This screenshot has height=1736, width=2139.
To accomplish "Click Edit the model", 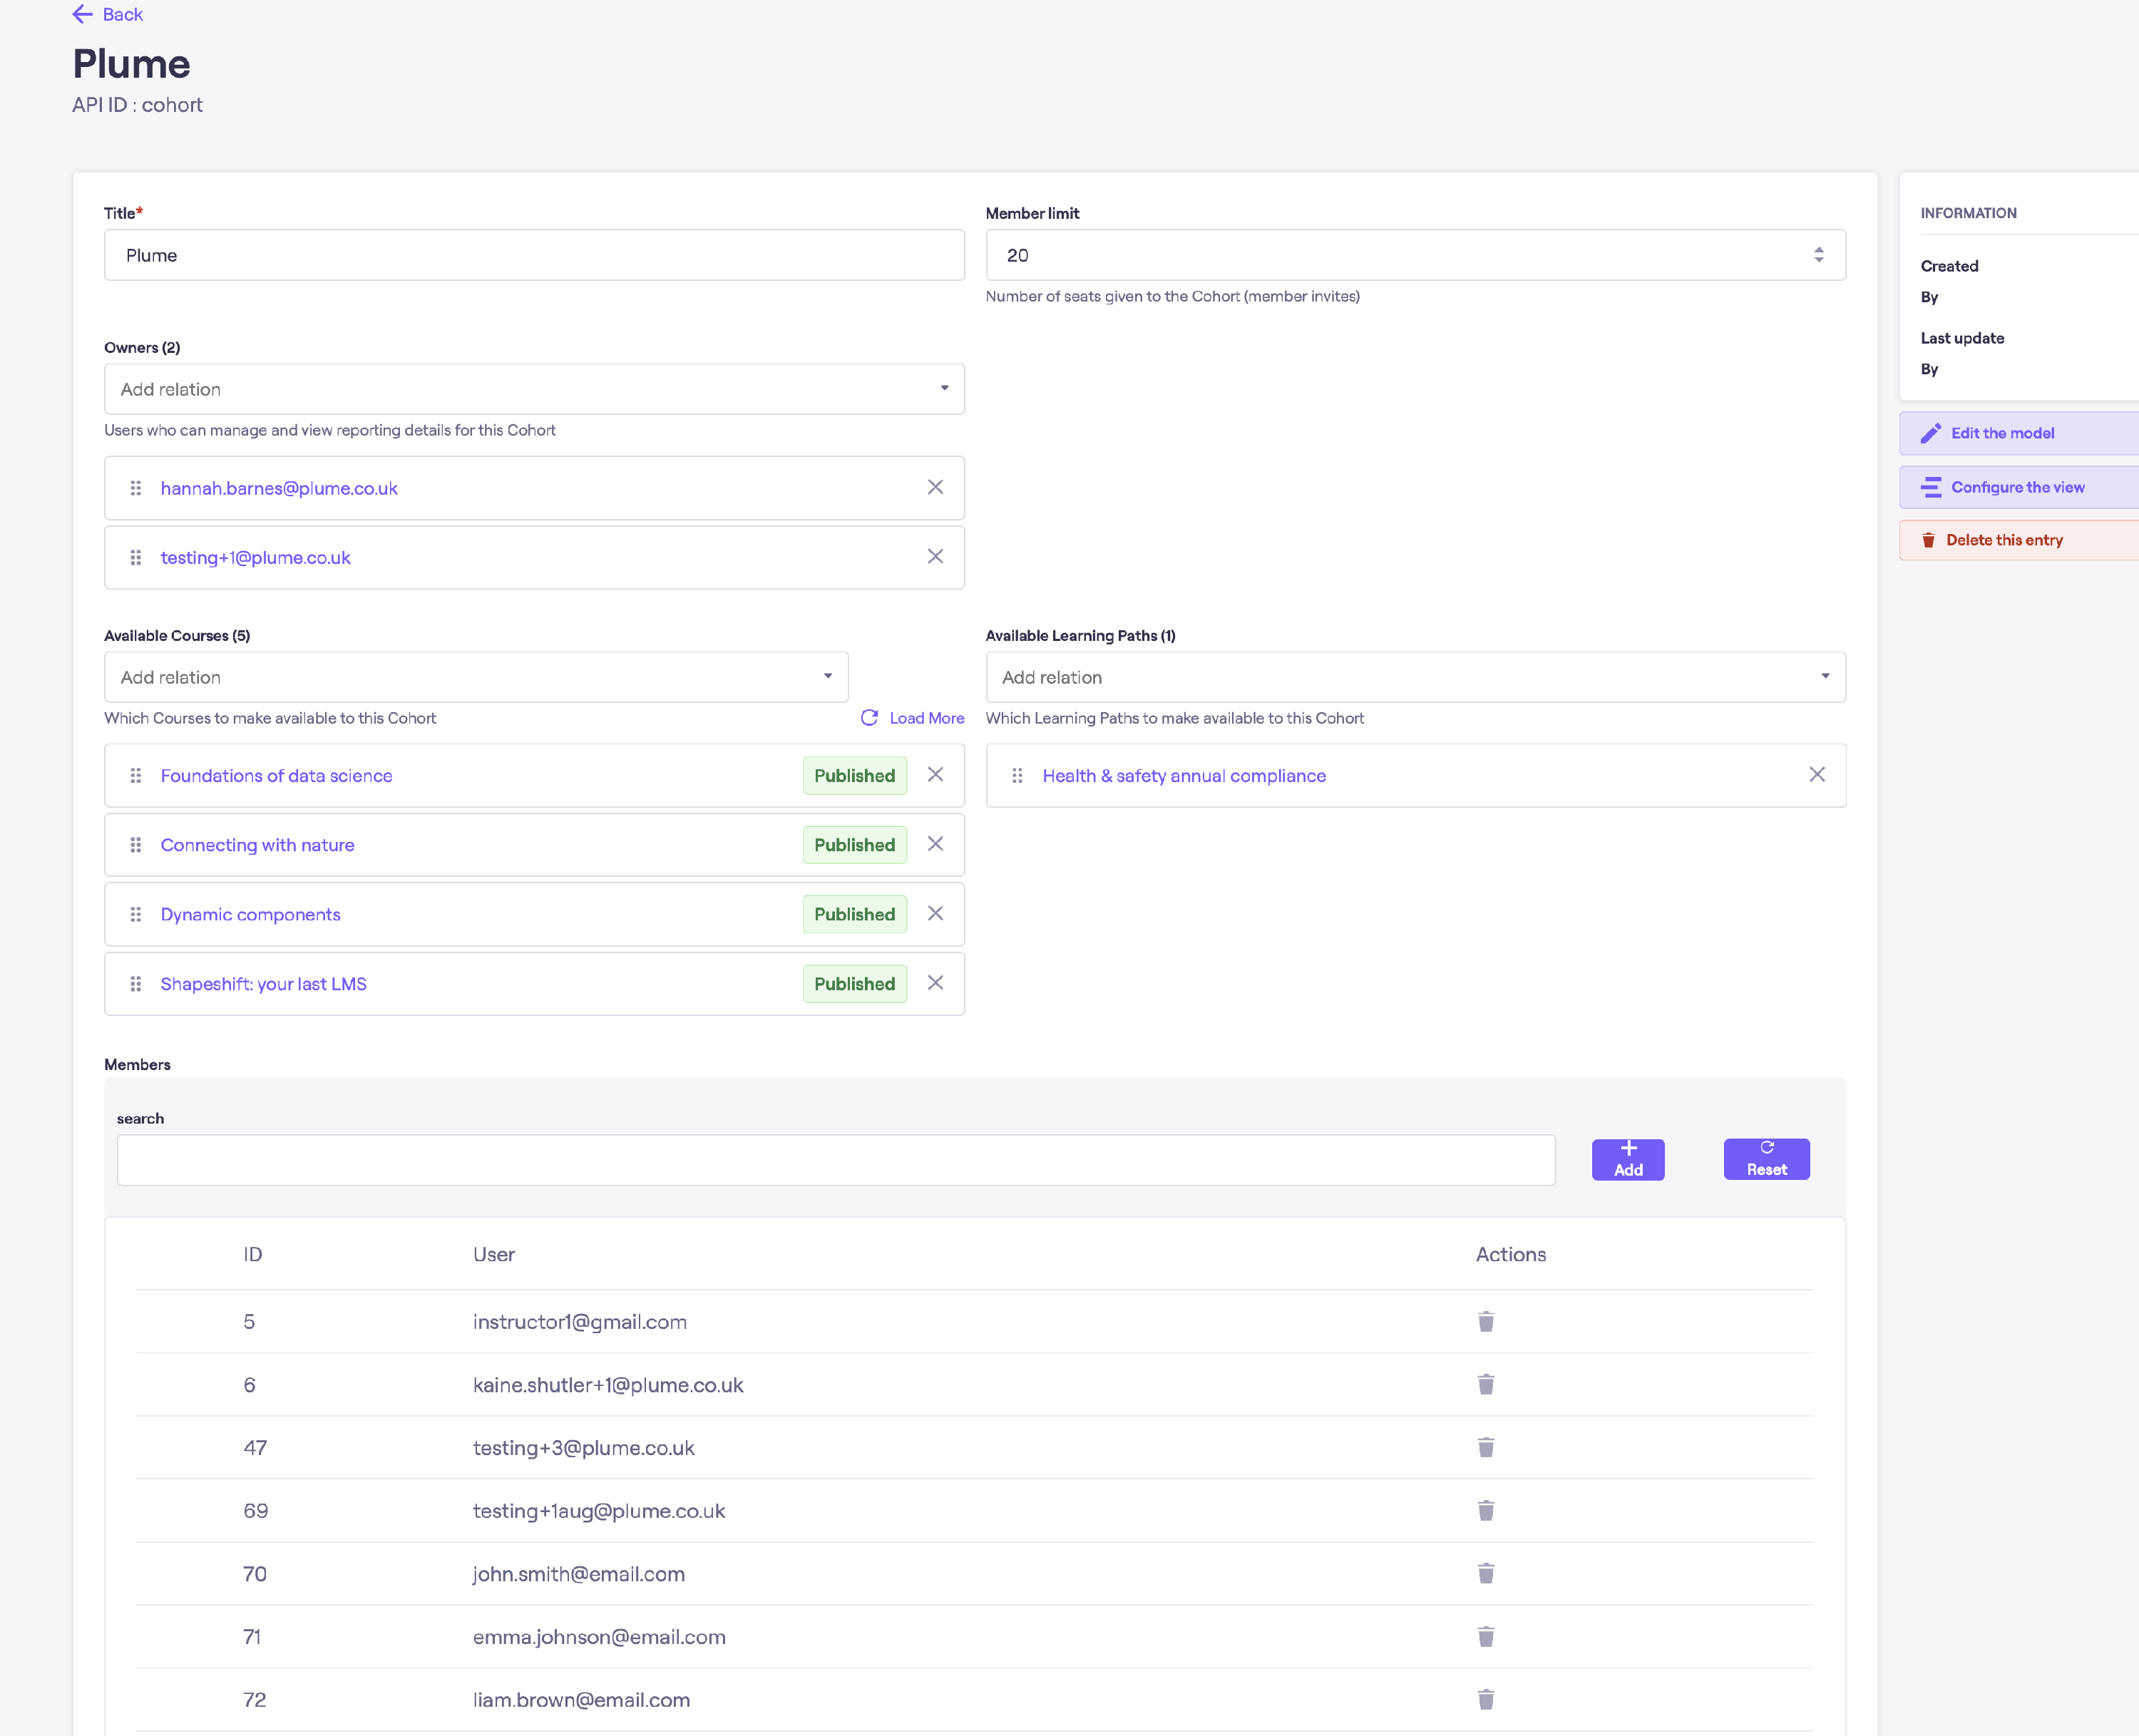I will pyautogui.click(x=2002, y=433).
